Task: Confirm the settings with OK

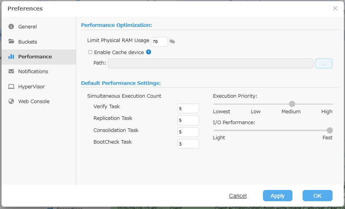Action: [x=317, y=195]
